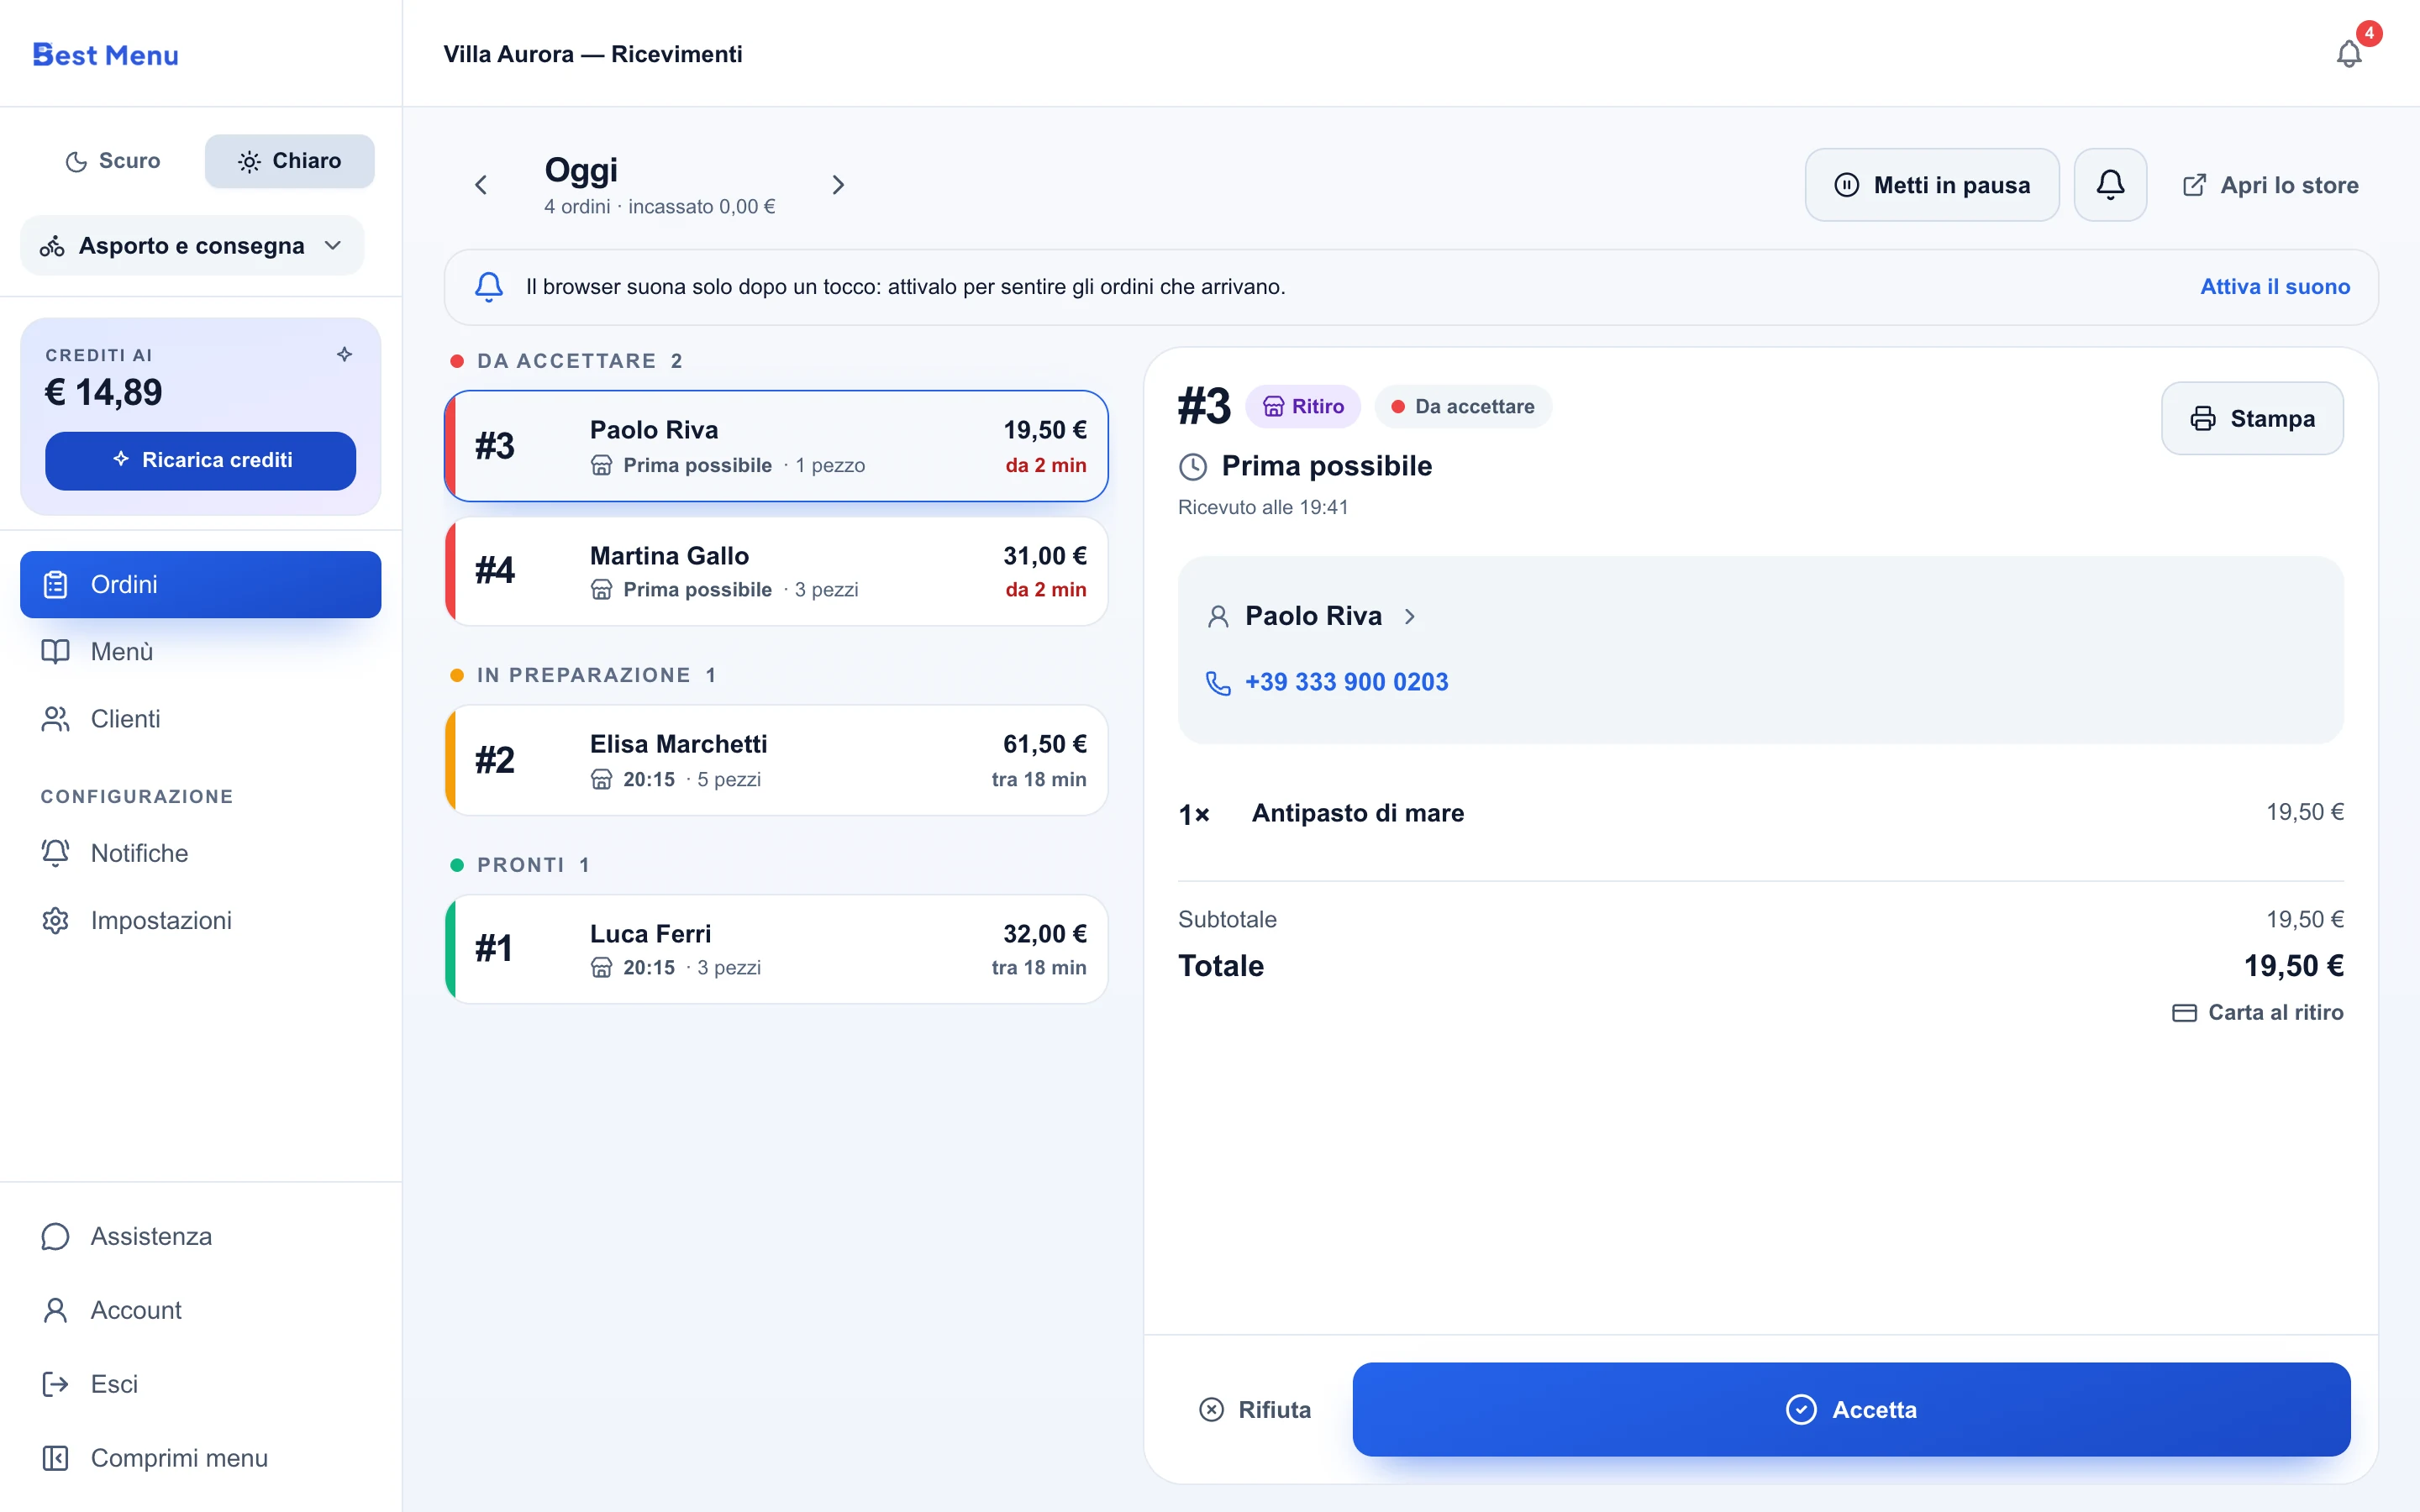The image size is (2420, 1512).
Task: Open the Account page
Action: tap(200, 1311)
